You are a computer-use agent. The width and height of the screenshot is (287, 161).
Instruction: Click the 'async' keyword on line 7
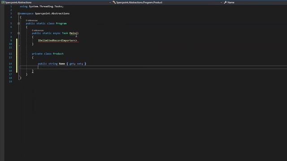(x=57, y=33)
